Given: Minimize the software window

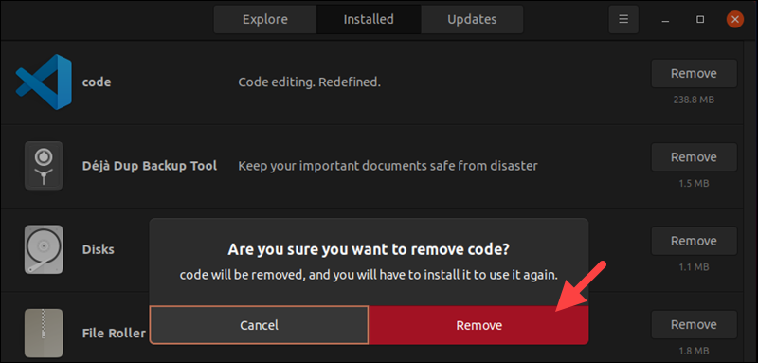Looking at the screenshot, I should [x=667, y=20].
